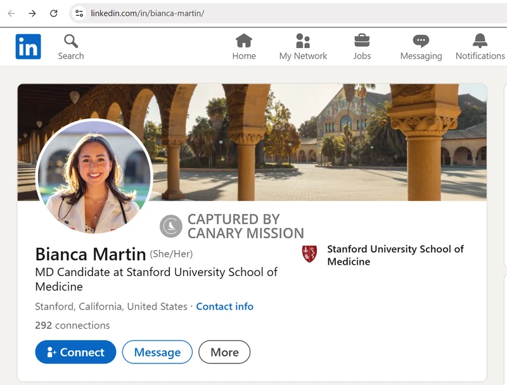
Task: Click the Message button
Action: coord(157,351)
